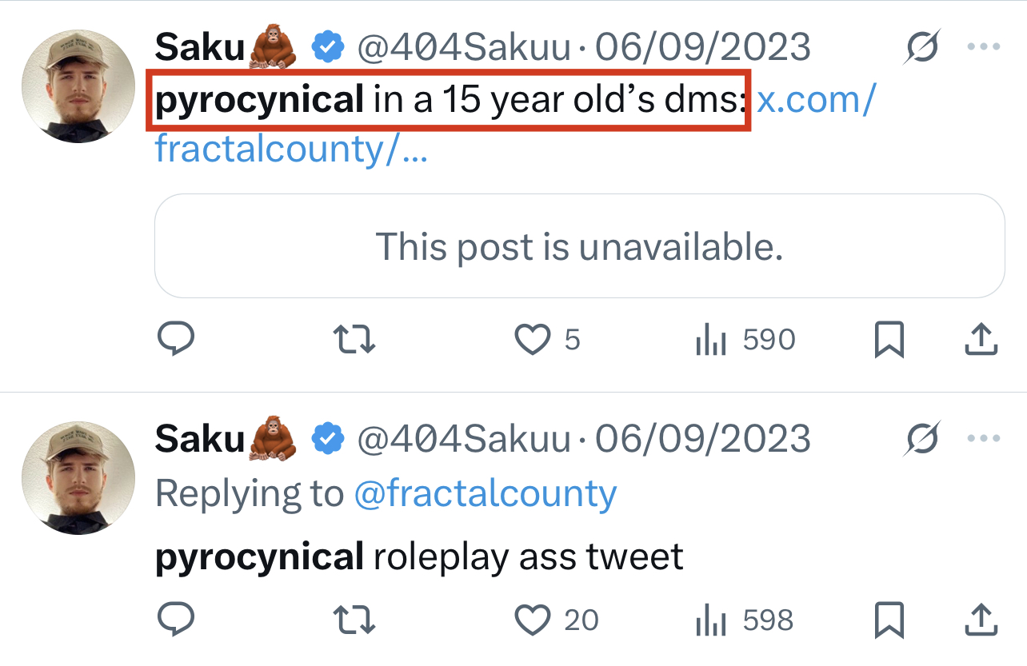Reply to the roleplay post
The image size is (1027, 666).
pos(176,620)
